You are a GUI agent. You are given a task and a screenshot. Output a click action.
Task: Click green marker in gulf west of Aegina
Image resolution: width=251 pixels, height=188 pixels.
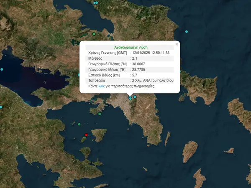point(79,124)
